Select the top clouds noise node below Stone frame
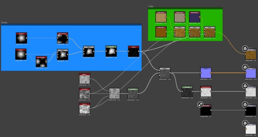258x137 pixels. coord(85,79)
